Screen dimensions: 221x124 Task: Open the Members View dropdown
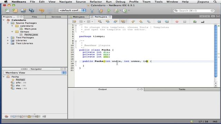(x=35, y=73)
